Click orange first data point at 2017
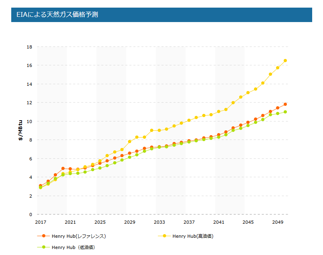The height and width of the screenshot is (255, 323). click(41, 186)
